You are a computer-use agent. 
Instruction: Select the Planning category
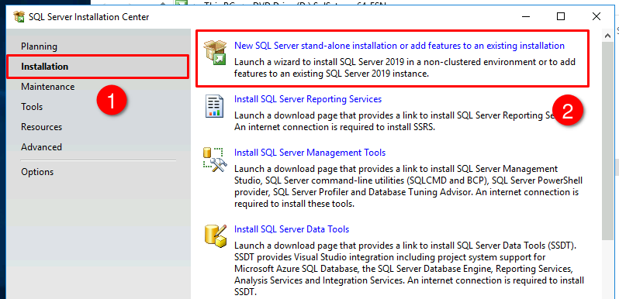click(x=39, y=46)
